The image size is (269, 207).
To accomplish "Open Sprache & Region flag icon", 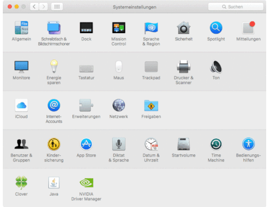I will coord(151,27).
